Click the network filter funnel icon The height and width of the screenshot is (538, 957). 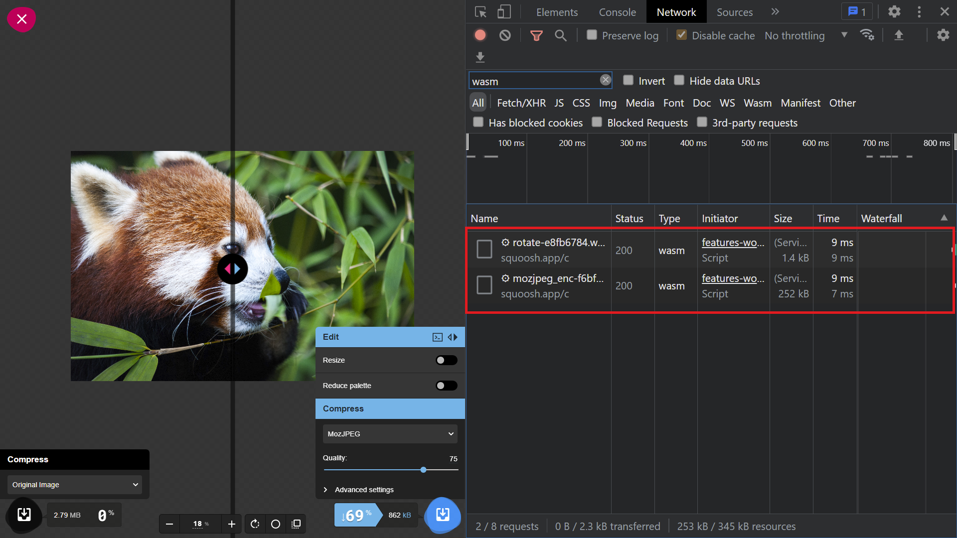[536, 35]
